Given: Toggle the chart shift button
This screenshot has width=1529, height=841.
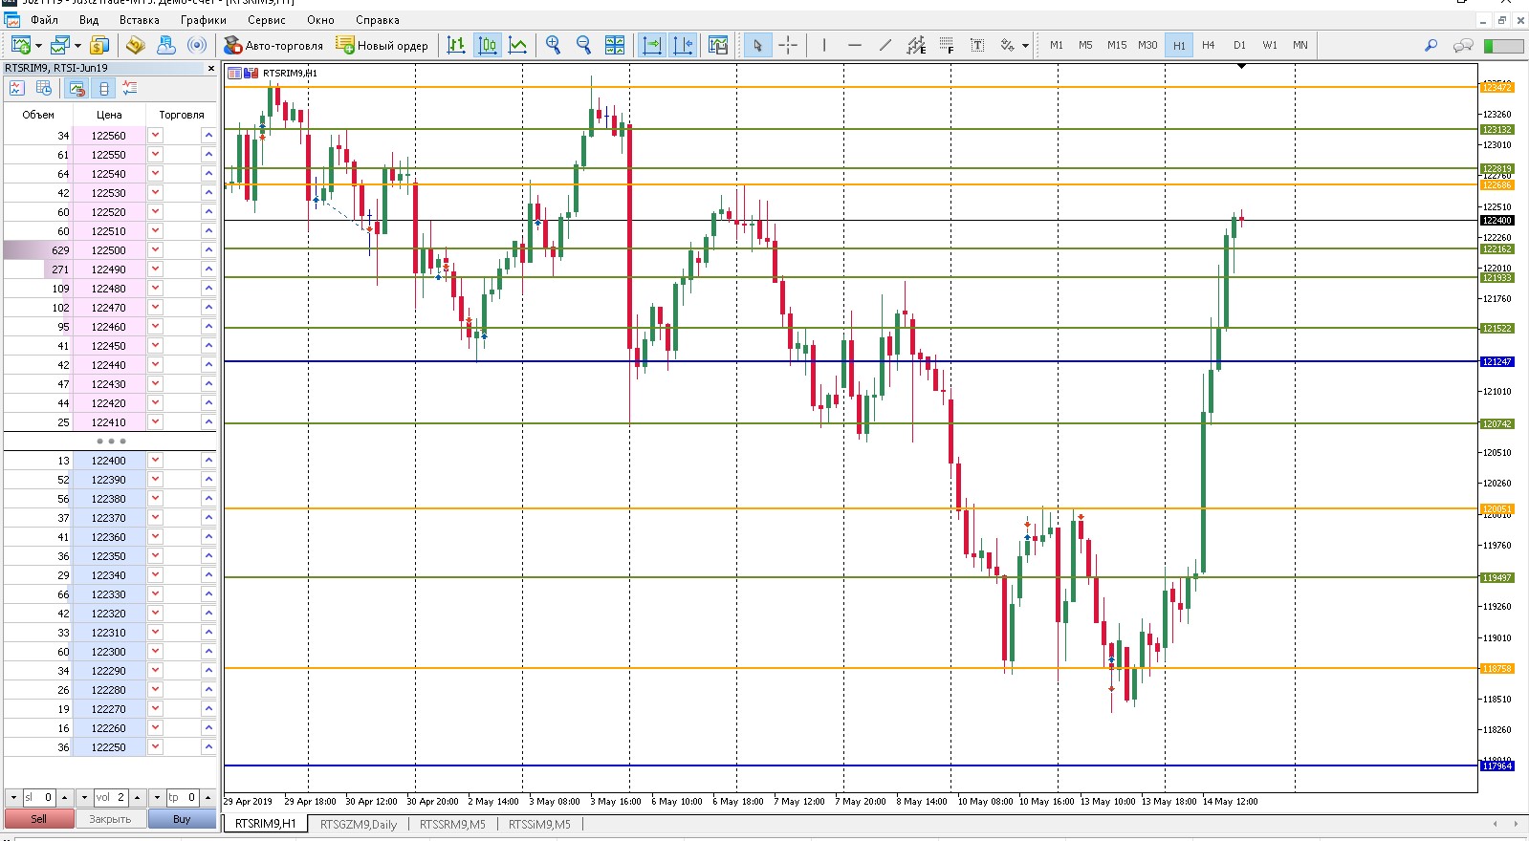Looking at the screenshot, I should [x=683, y=45].
